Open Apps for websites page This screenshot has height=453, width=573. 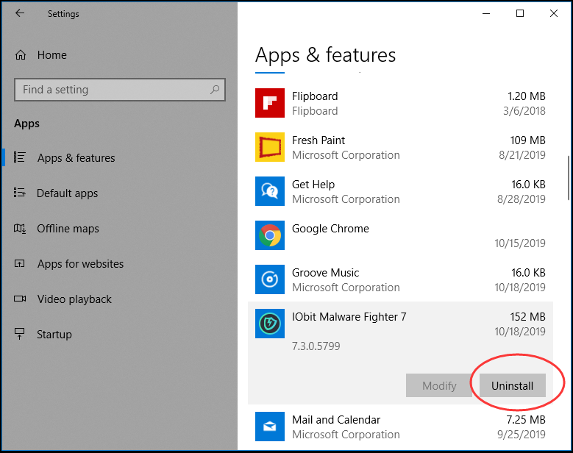(80, 264)
